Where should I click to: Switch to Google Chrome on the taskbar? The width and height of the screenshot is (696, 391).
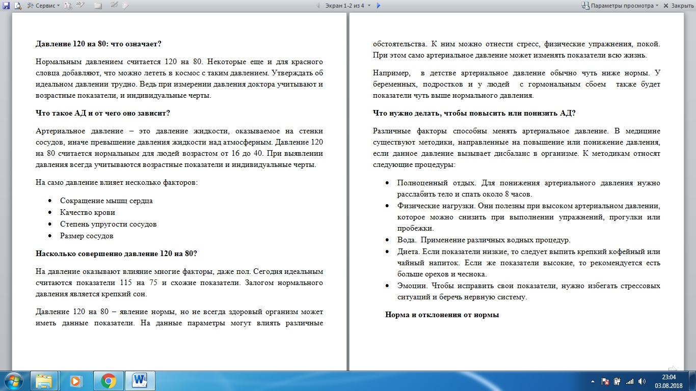pyautogui.click(x=108, y=381)
